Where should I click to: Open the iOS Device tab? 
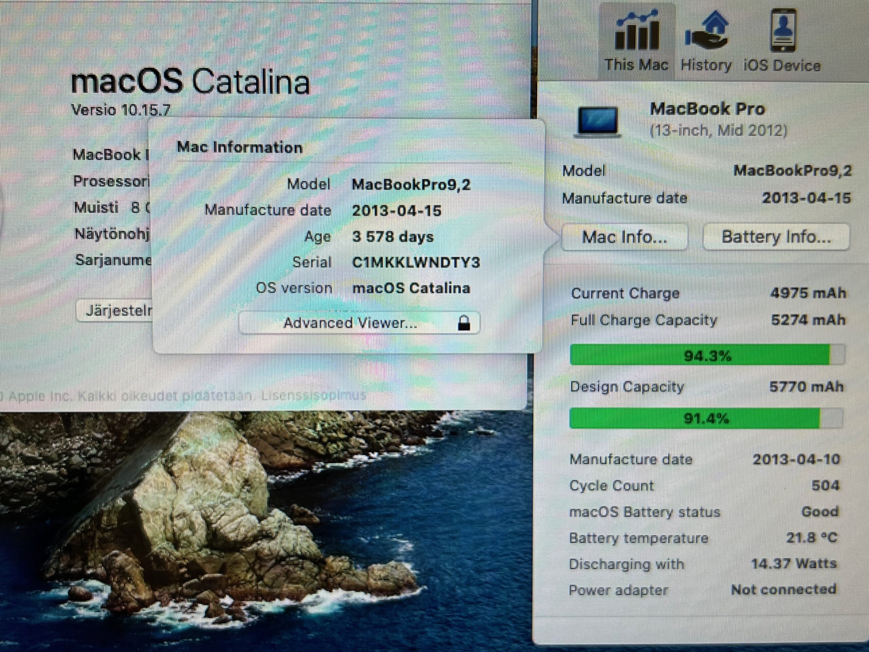coord(782,41)
